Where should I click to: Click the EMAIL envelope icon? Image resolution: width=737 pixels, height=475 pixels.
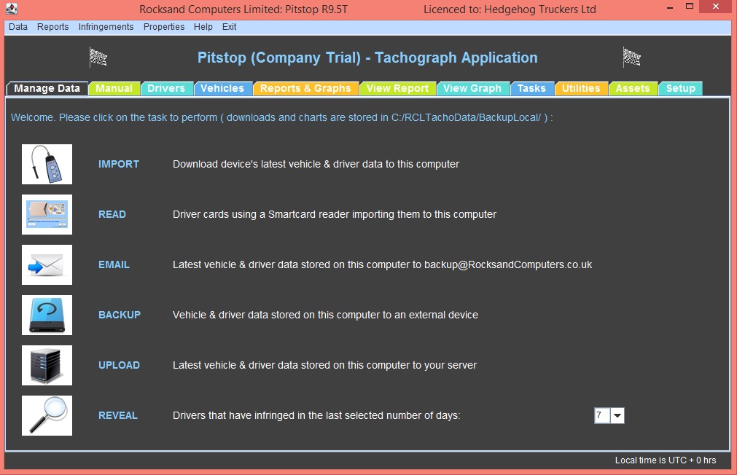[47, 264]
